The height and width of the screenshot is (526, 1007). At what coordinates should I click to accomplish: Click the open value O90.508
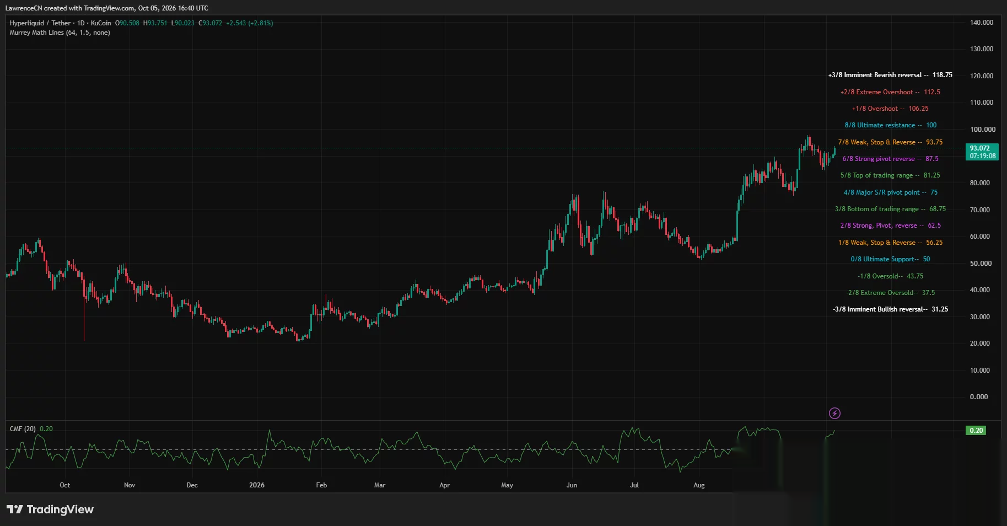pos(127,23)
